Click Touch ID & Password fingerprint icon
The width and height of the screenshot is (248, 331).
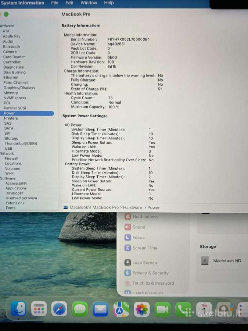(x=128, y=283)
